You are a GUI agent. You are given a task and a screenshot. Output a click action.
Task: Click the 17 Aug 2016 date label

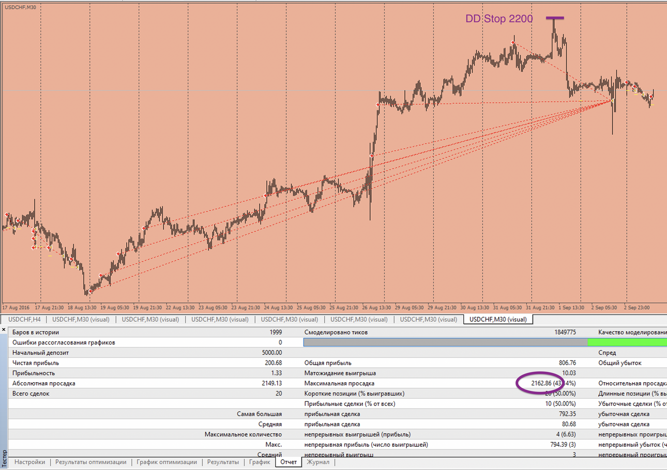coord(16,307)
